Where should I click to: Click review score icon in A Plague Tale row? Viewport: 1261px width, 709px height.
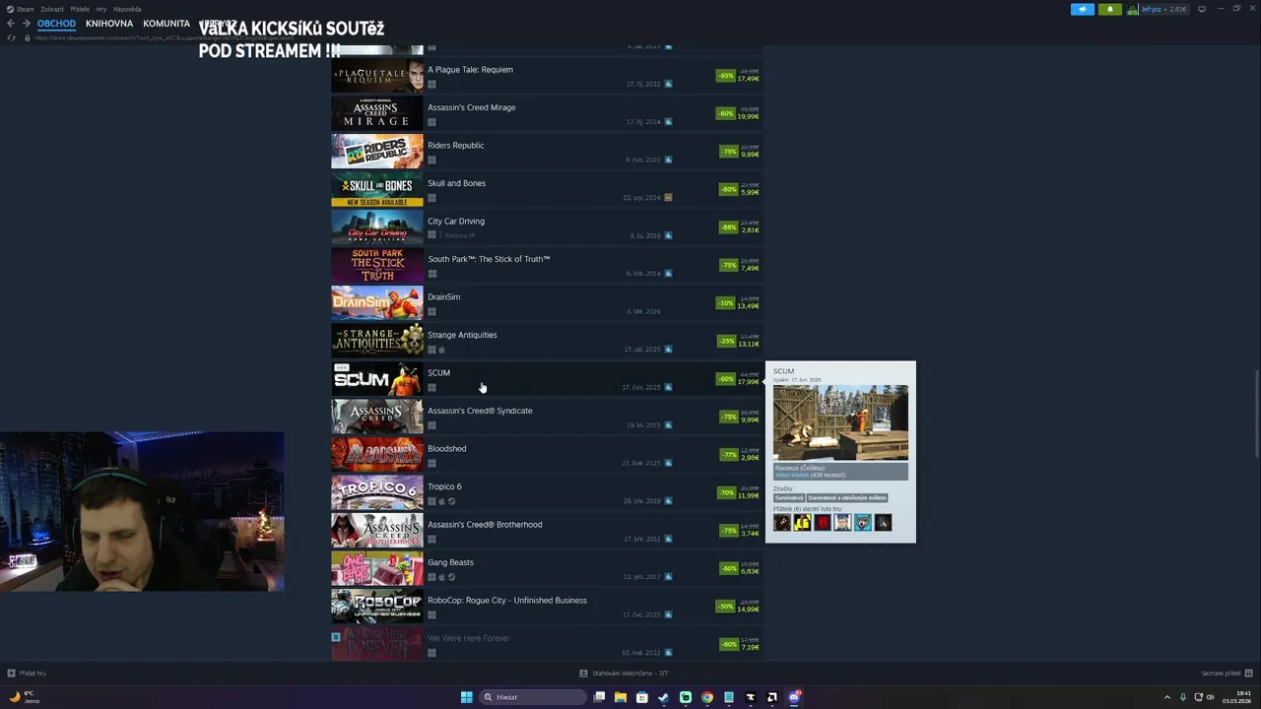click(x=668, y=84)
